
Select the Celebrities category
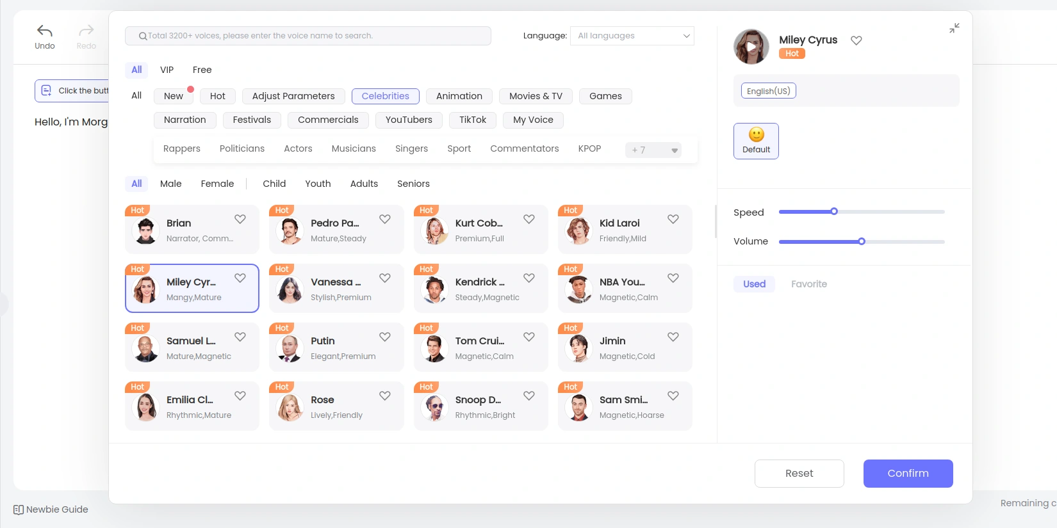385,96
